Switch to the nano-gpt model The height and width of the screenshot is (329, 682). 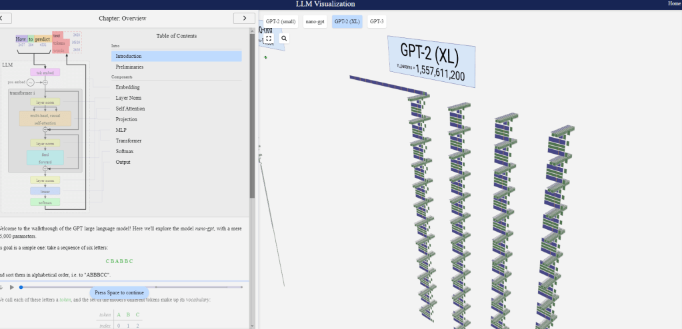click(x=314, y=21)
